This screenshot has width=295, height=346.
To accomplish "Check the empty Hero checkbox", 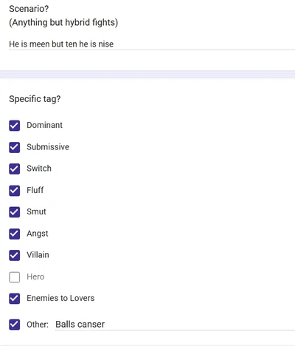I will coord(15,277).
